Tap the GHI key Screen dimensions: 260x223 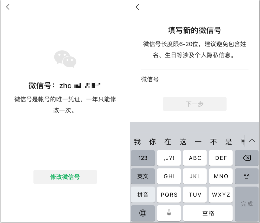click(x=169, y=176)
